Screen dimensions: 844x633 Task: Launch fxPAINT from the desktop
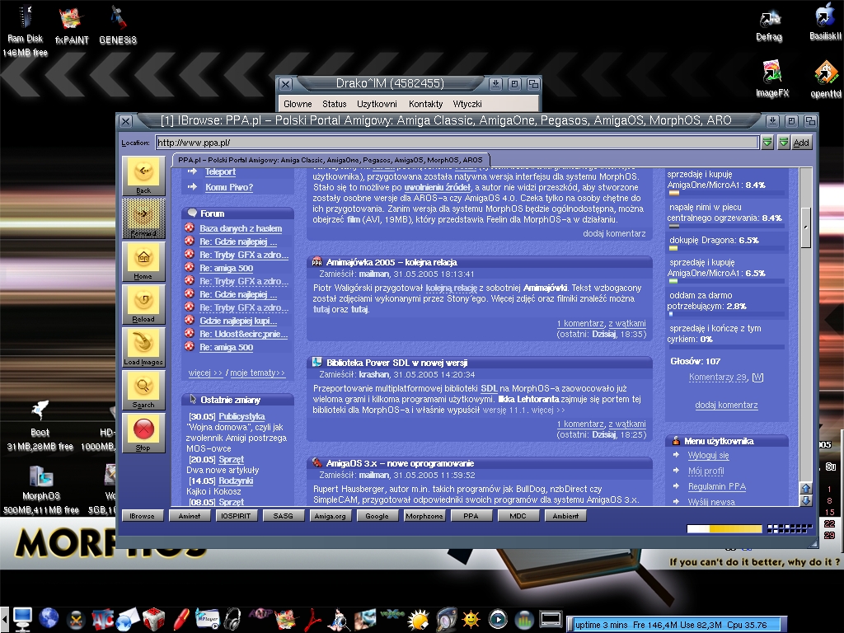72,26
